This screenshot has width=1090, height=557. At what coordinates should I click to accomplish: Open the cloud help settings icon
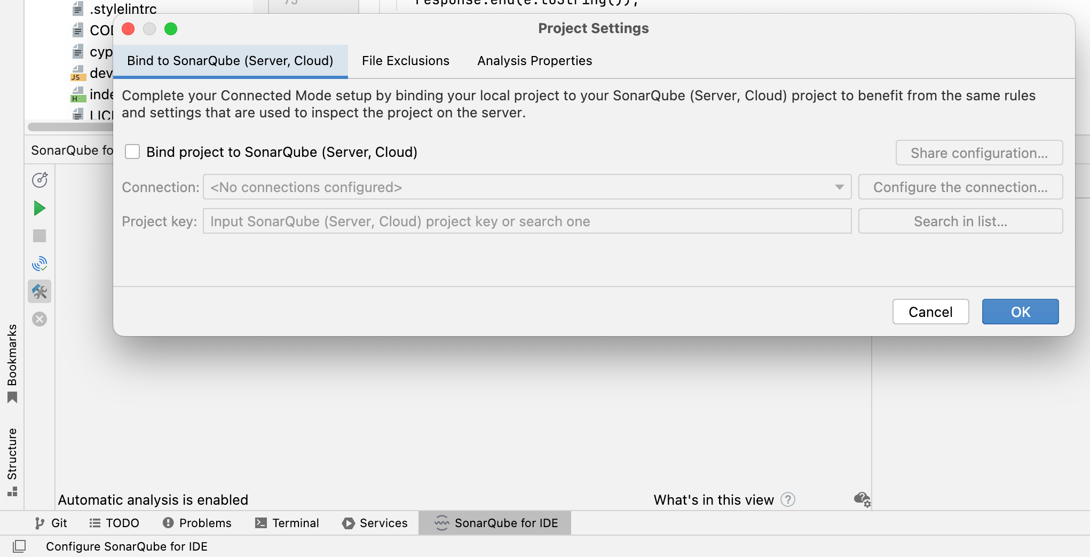click(x=862, y=500)
